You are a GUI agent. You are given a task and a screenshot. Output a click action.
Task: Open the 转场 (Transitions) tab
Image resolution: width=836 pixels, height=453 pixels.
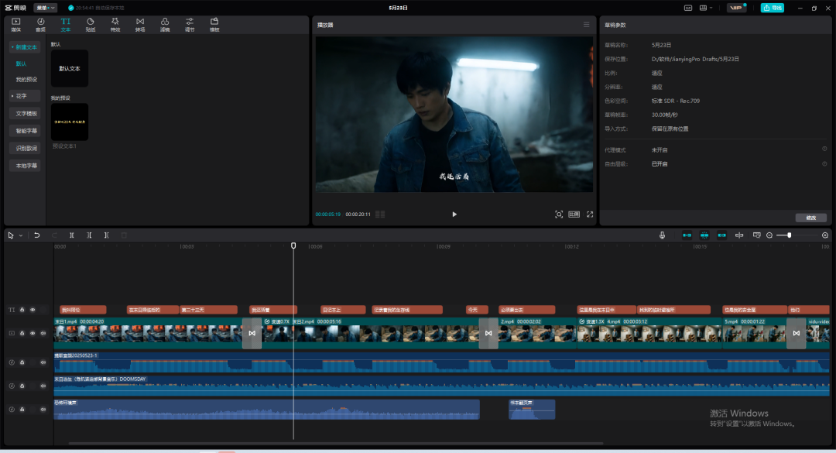coord(139,25)
